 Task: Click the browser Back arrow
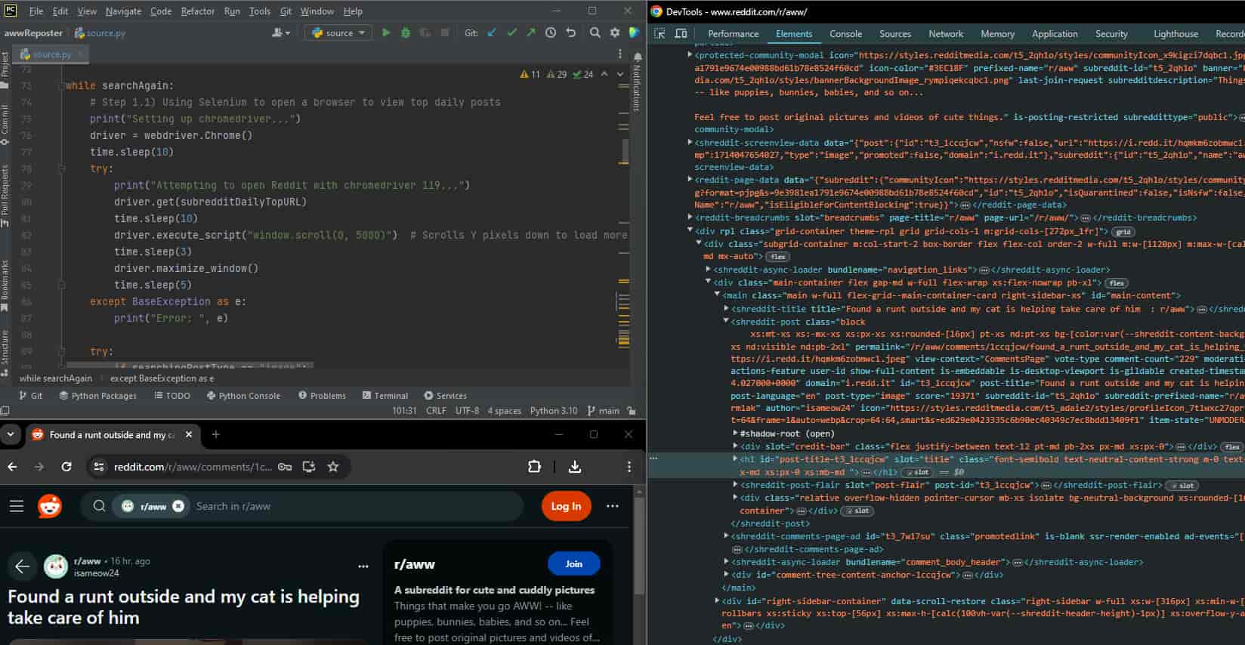click(x=12, y=467)
